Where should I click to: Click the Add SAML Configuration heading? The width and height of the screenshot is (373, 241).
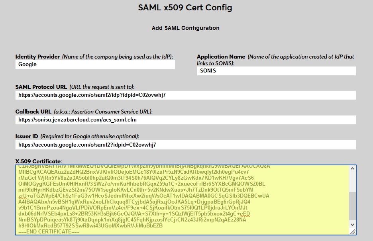[x=185, y=28]
